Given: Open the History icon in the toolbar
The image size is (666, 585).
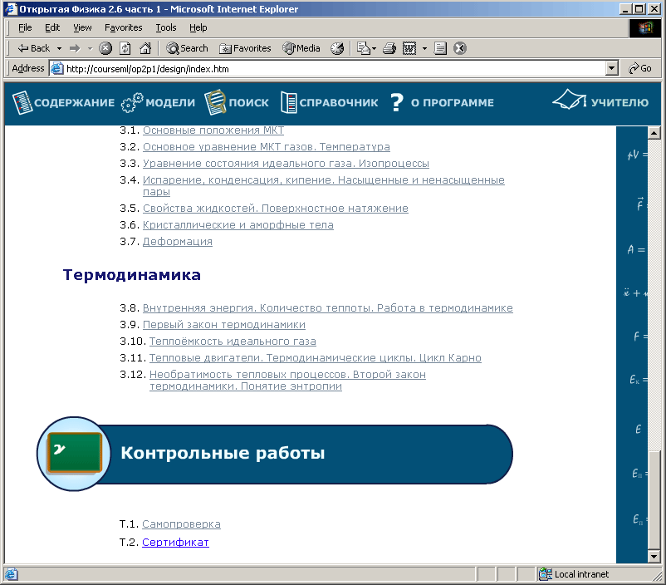Looking at the screenshot, I should click(x=337, y=48).
